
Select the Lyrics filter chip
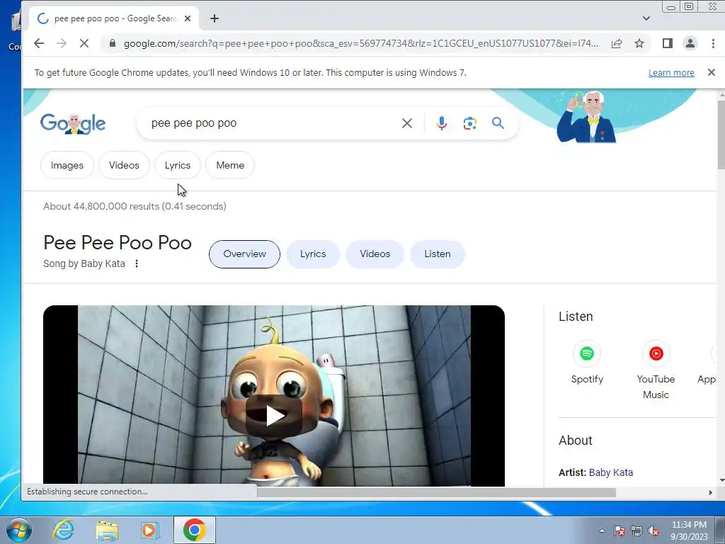pos(178,165)
